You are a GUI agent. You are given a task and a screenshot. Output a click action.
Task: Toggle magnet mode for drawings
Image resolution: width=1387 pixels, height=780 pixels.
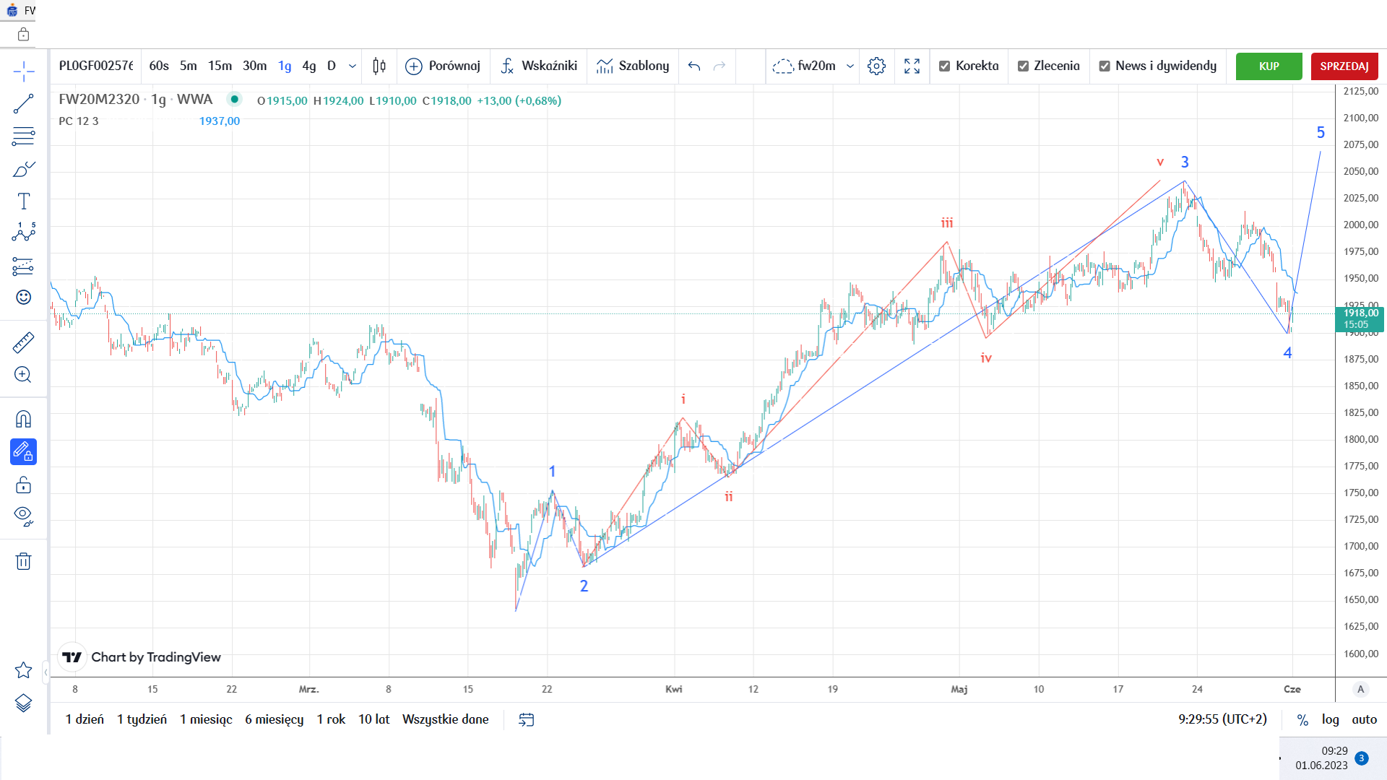(x=23, y=420)
